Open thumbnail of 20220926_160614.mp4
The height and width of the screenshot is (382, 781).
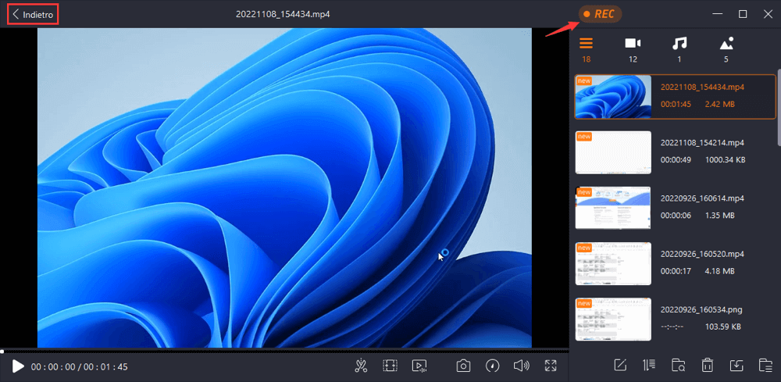(x=613, y=208)
